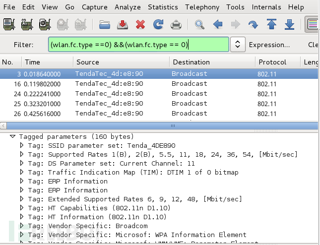Open the Analyze menu
Screen dimensions: 320x245
(127, 7)
